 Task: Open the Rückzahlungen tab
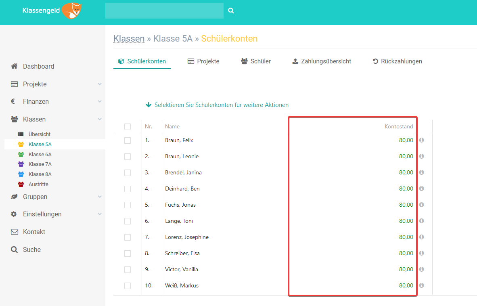click(x=397, y=61)
